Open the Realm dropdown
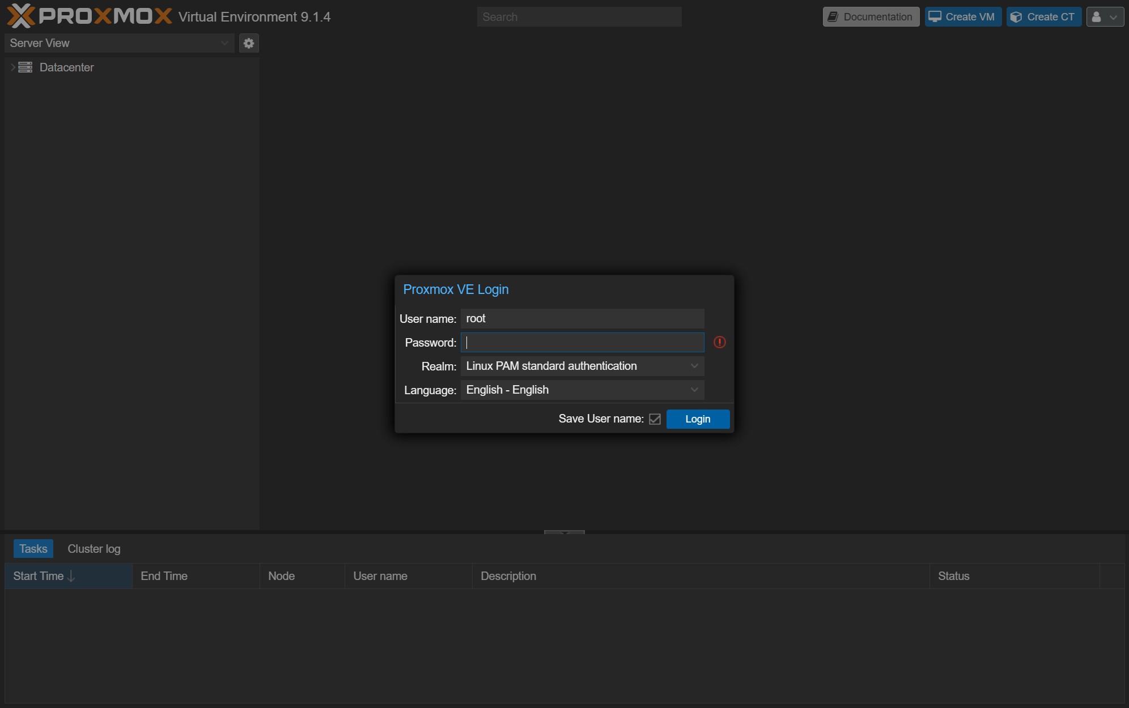The height and width of the screenshot is (708, 1129). coord(694,366)
